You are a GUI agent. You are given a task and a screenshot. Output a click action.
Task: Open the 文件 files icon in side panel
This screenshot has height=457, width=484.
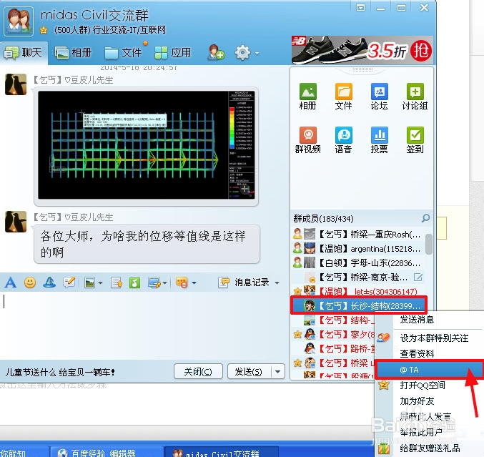(343, 97)
